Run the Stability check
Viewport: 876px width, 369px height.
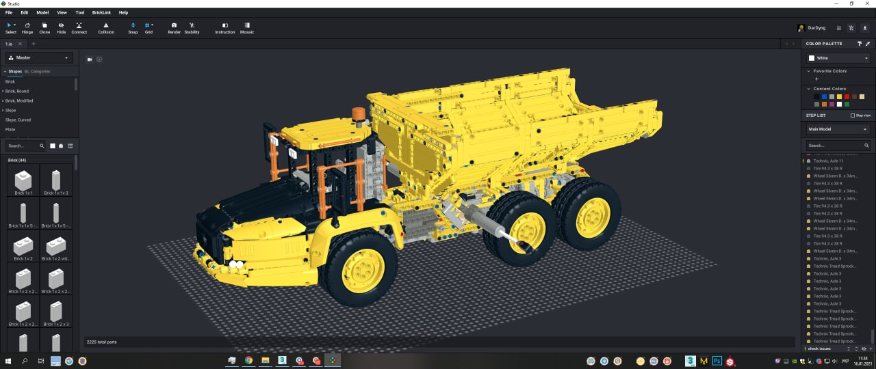click(192, 28)
